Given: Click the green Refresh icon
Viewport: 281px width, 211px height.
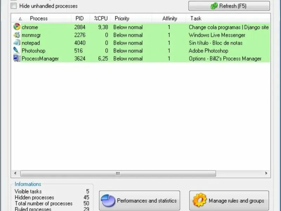Looking at the screenshot, I should click(214, 6).
